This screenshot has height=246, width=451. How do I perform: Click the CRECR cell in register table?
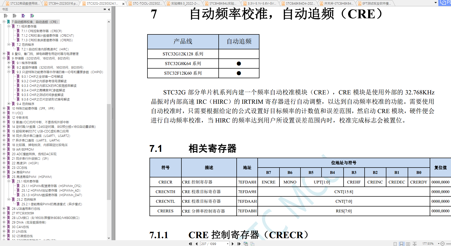(x=165, y=182)
